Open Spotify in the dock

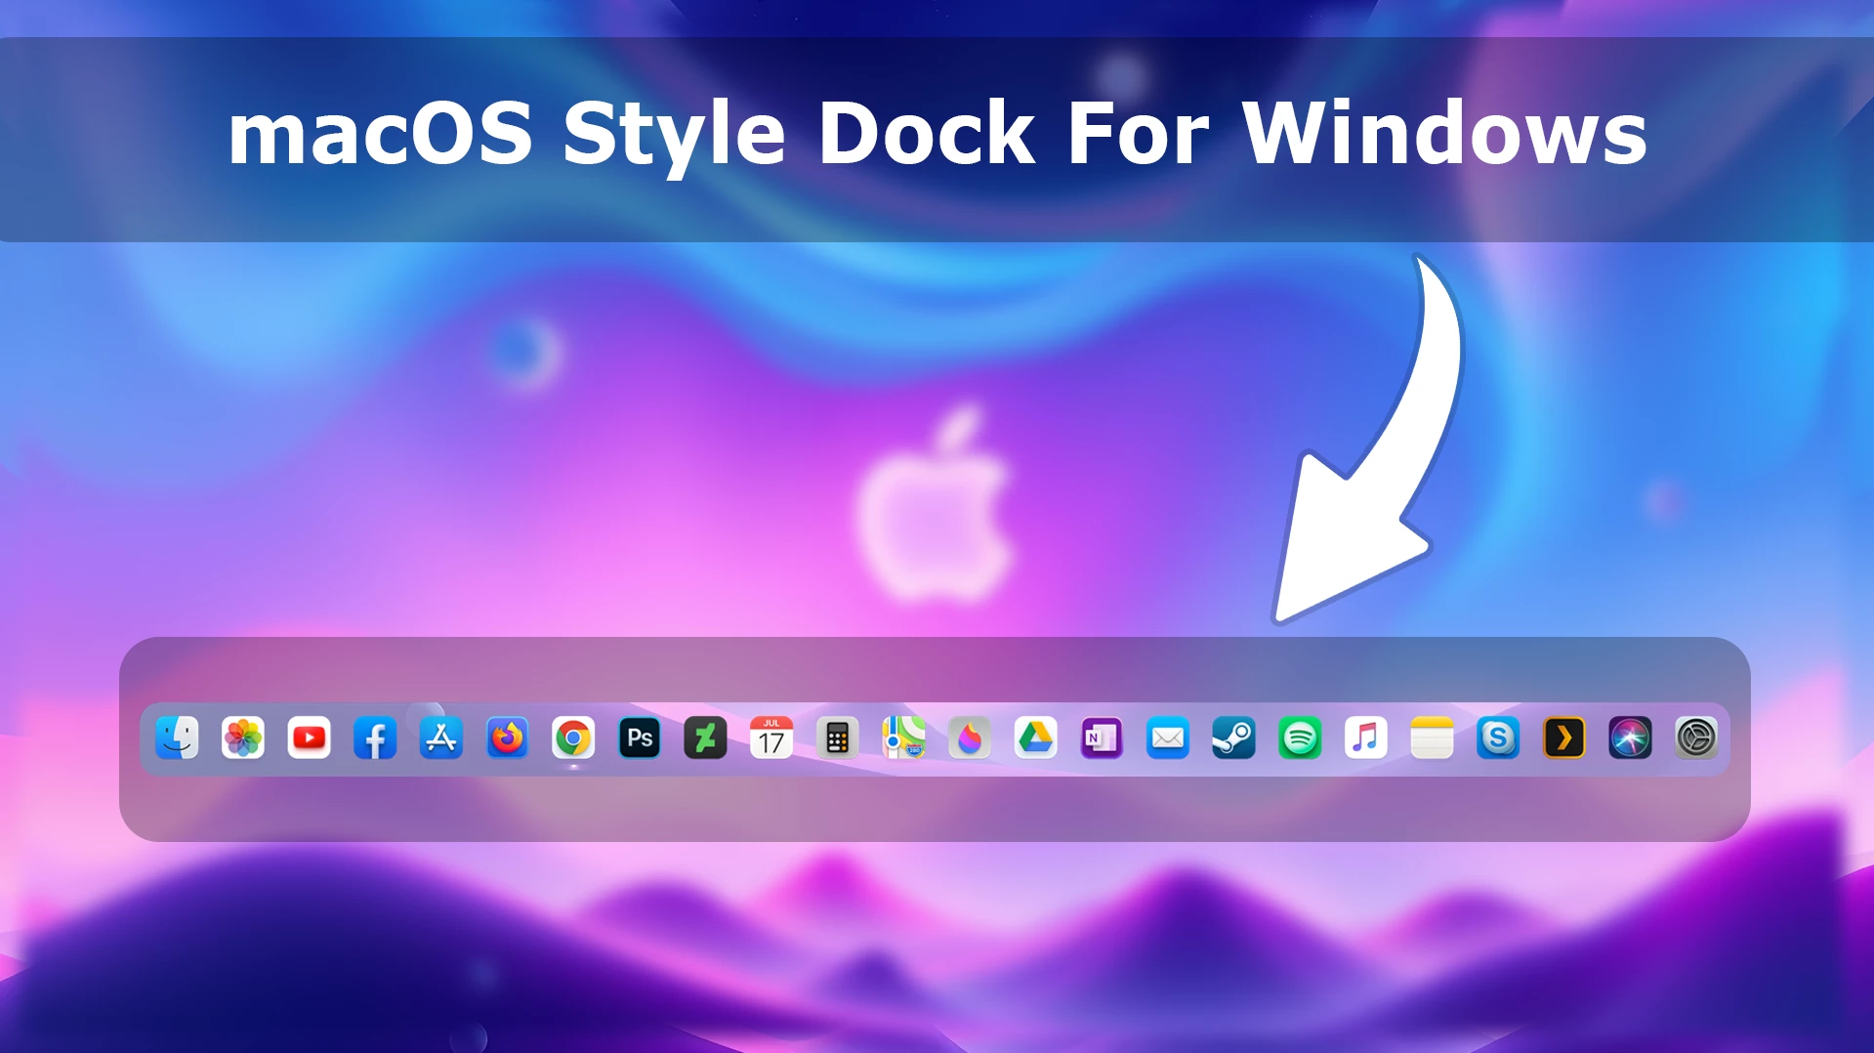coord(1300,738)
